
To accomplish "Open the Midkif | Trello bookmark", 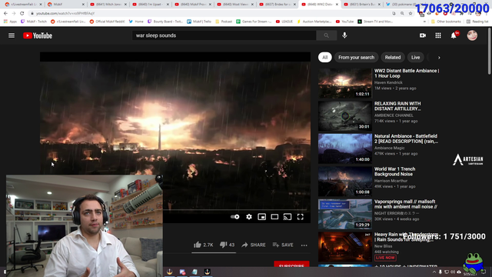I will (x=199, y=22).
